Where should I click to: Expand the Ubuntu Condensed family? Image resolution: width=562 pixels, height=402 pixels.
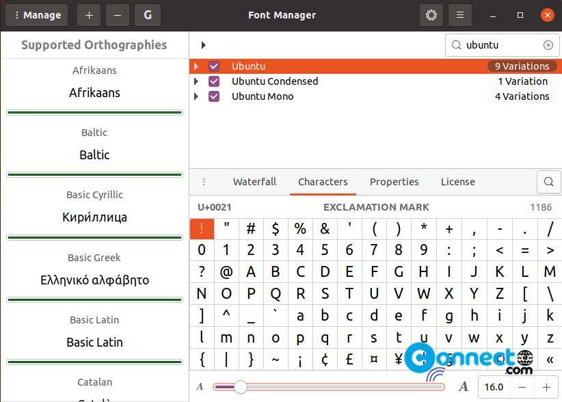196,81
